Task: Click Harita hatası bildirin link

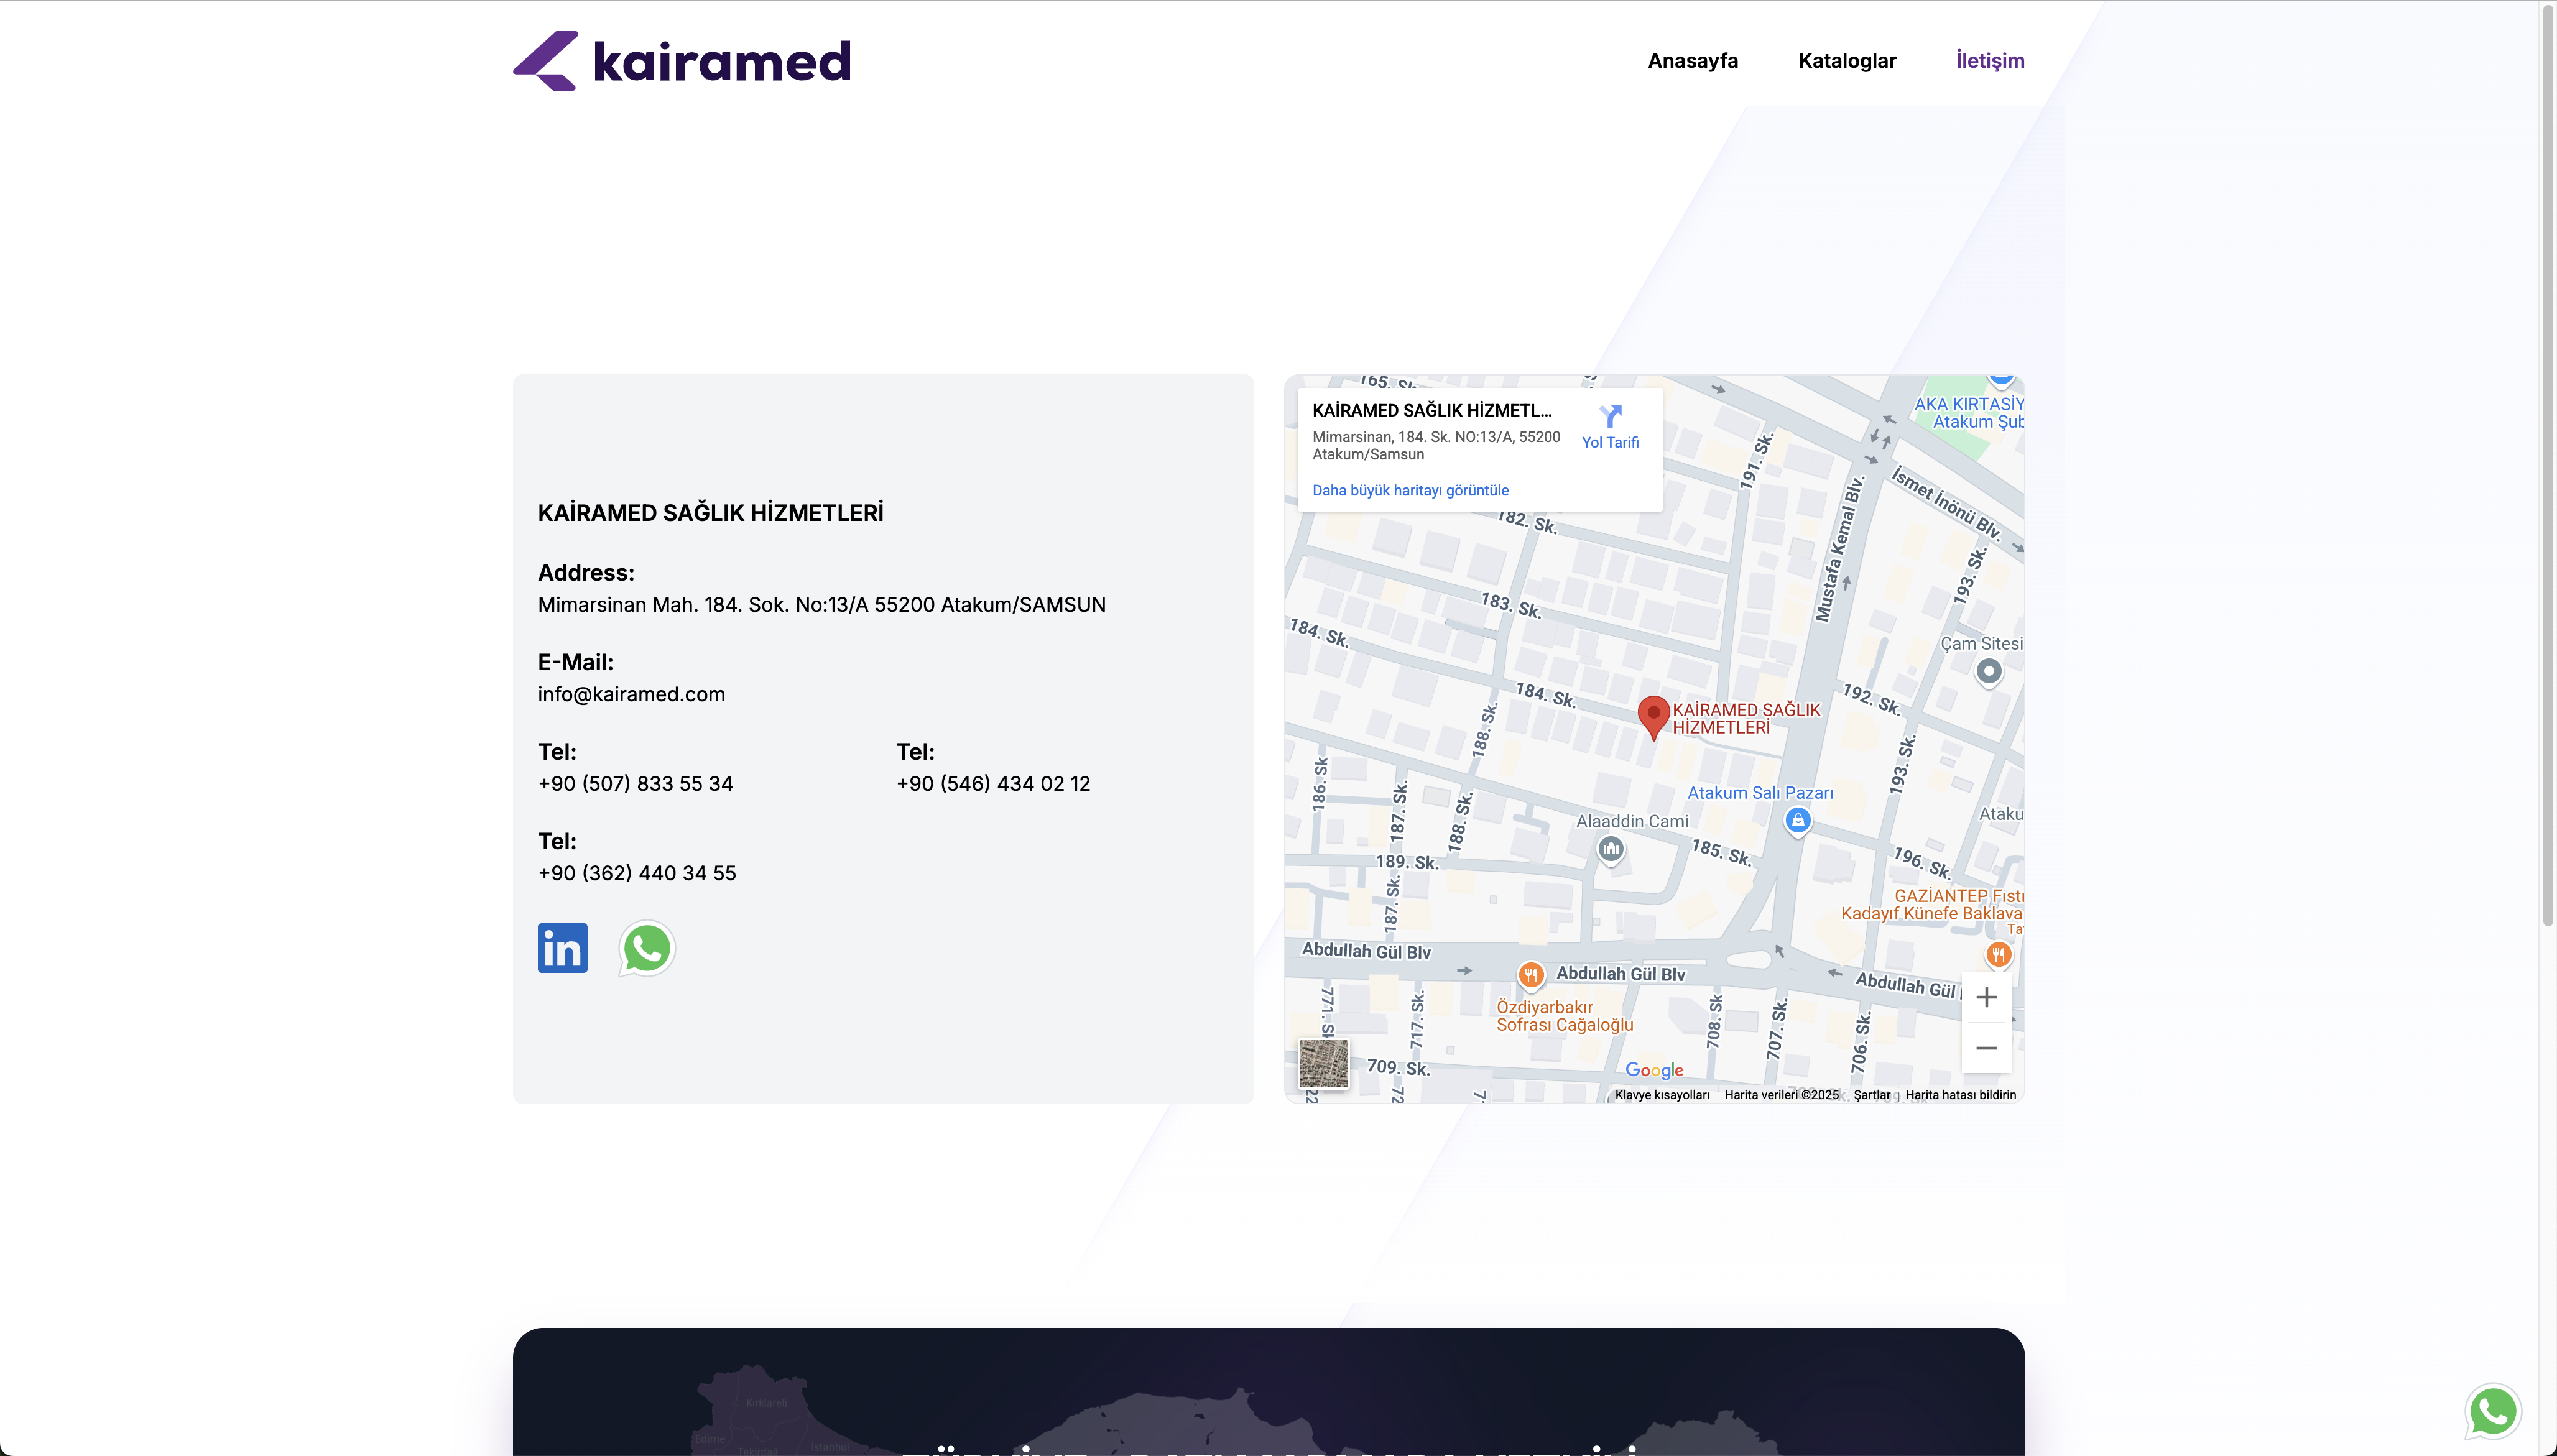Action: (x=1959, y=1095)
